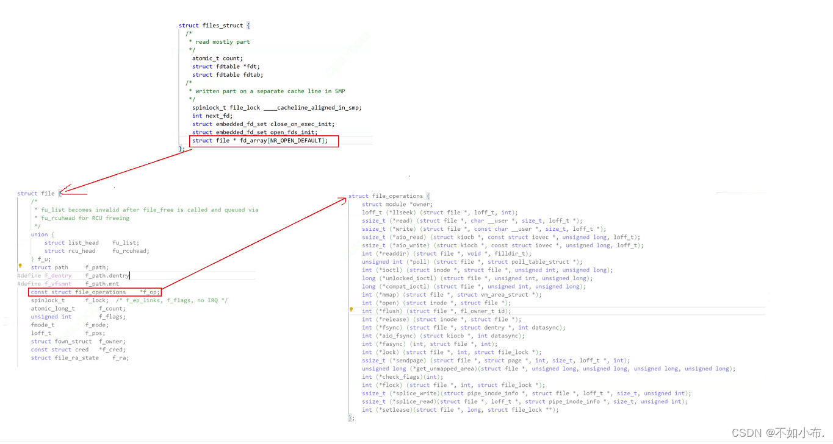Click the 'struct file_operations {' declaration
Screen dimensions: 833x444
click(x=389, y=196)
